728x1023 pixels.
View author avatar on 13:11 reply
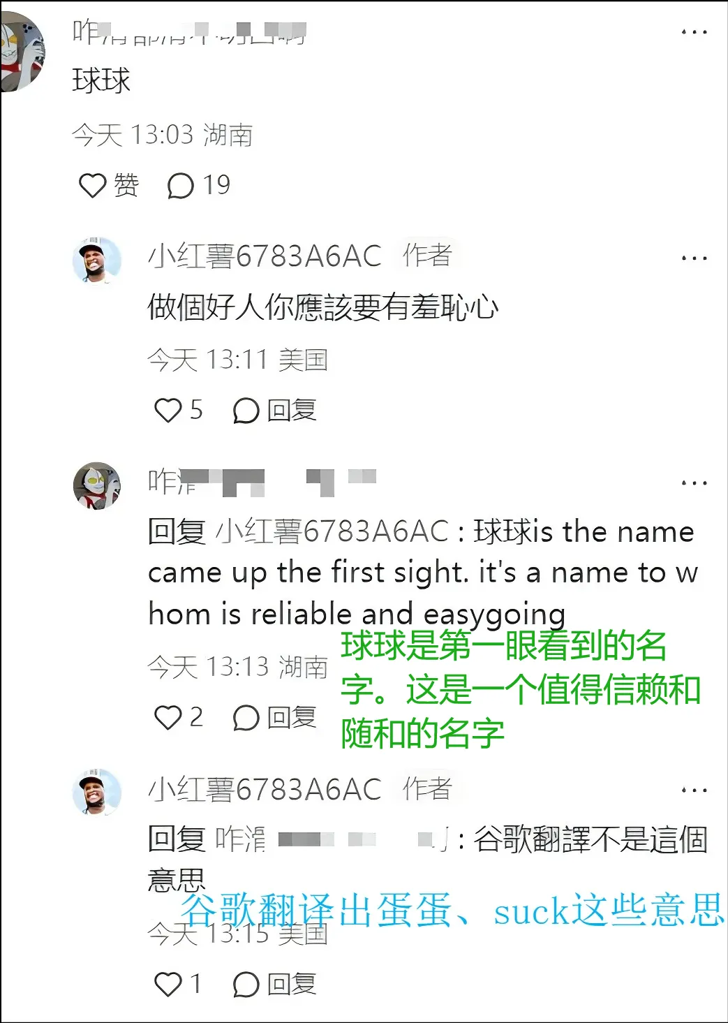point(97,260)
